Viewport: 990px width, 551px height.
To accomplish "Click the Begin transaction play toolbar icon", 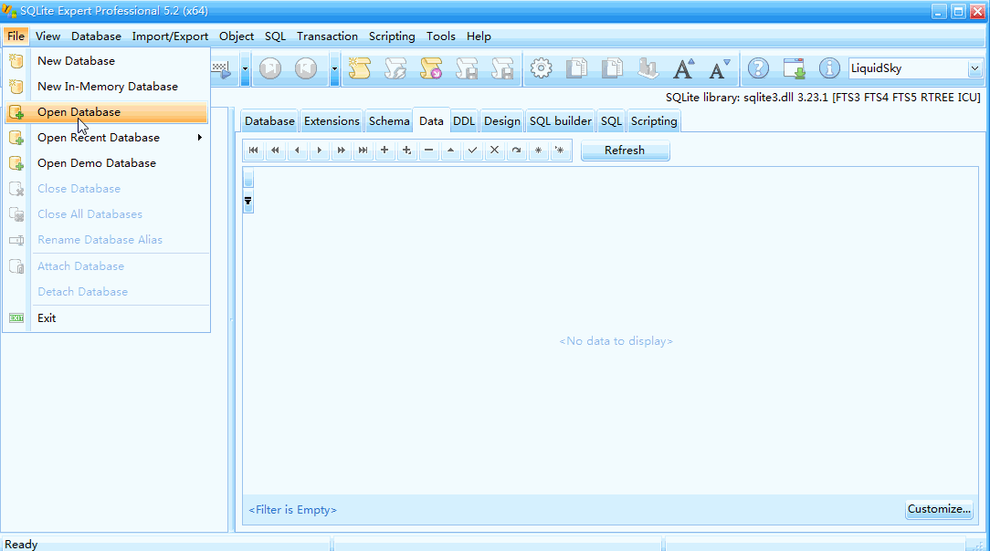I will 270,68.
